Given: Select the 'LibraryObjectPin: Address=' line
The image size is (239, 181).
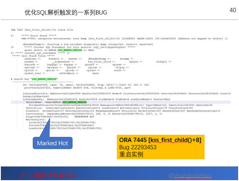Looking at the screenshot, I should click(127, 94).
